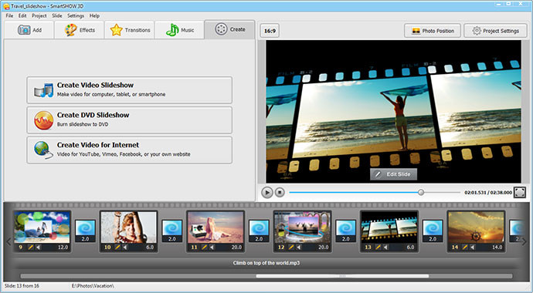
Task: Click the Edit Slide button on the preview
Action: (x=393, y=174)
